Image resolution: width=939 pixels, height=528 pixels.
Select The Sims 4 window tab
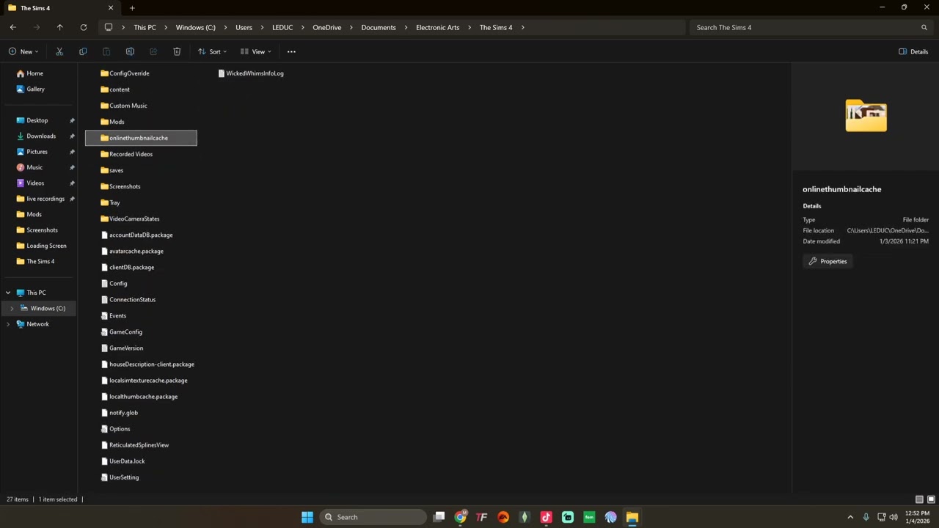(x=59, y=8)
